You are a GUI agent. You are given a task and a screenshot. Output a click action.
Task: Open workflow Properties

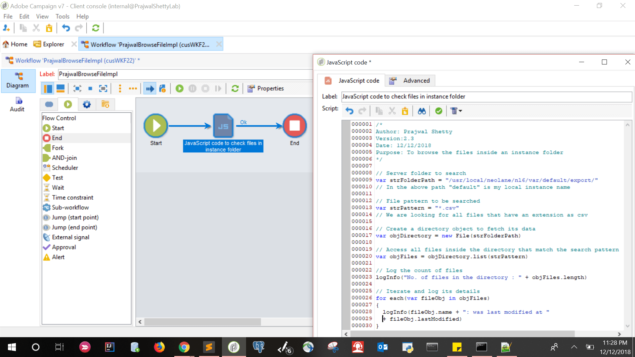point(265,88)
